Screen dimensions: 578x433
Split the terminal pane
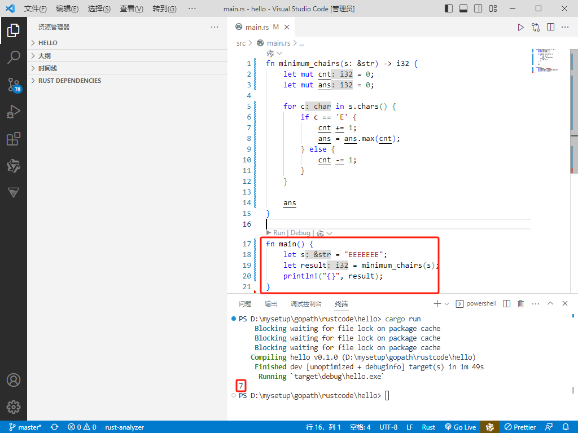point(506,304)
